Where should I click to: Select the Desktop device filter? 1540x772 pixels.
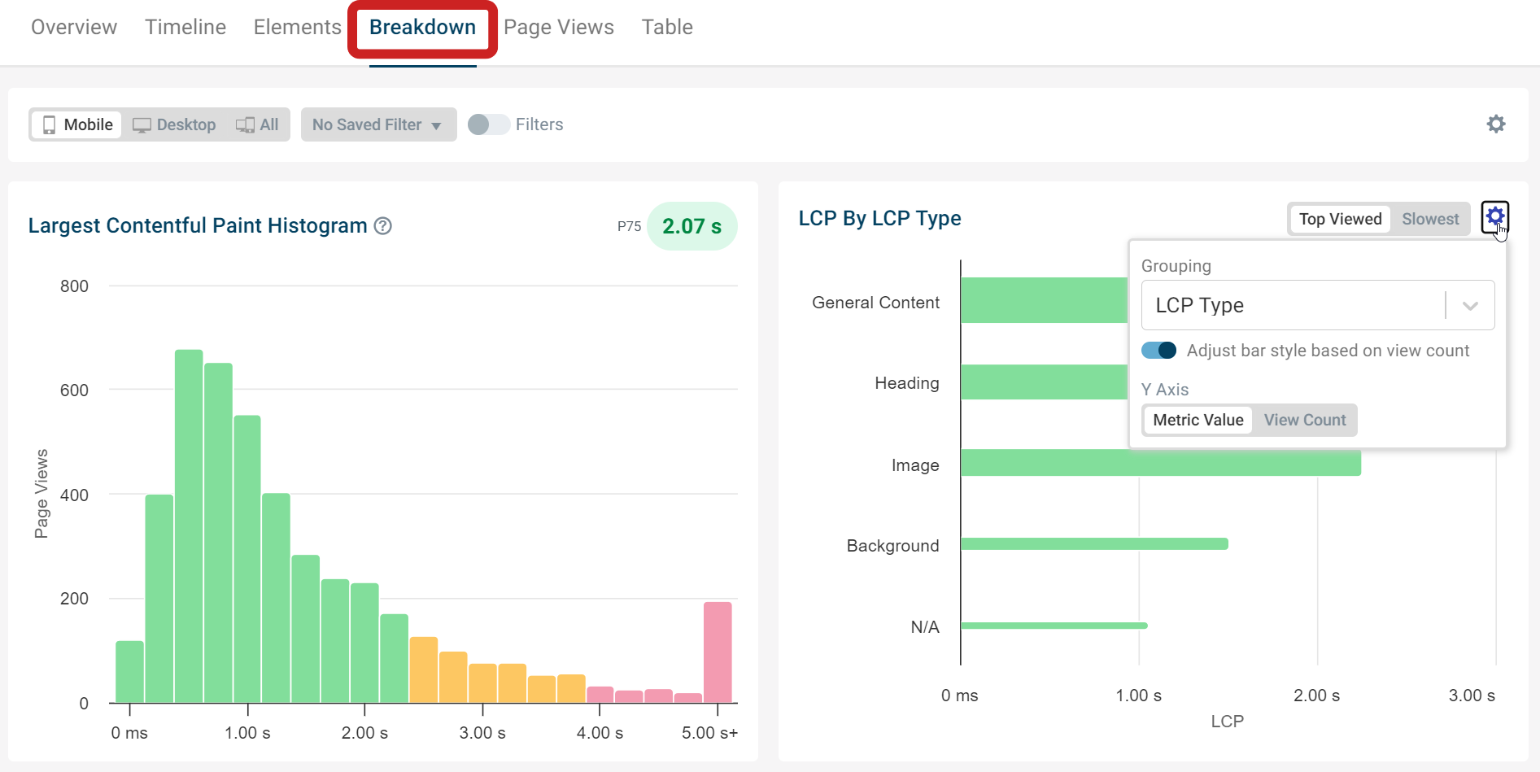[174, 124]
